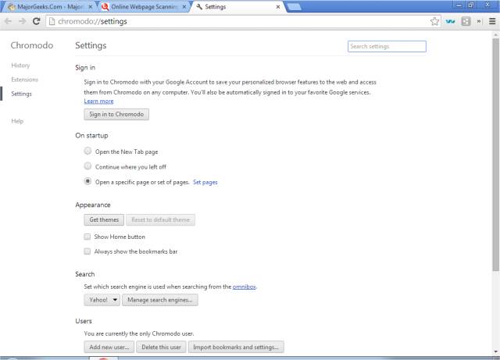Viewport: 500px width, 360px height.
Task: Enable Always show the bookmarks bar
Action: click(87, 251)
